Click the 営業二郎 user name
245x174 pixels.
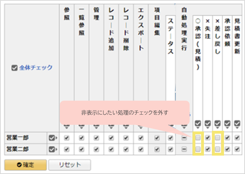pos(17,149)
